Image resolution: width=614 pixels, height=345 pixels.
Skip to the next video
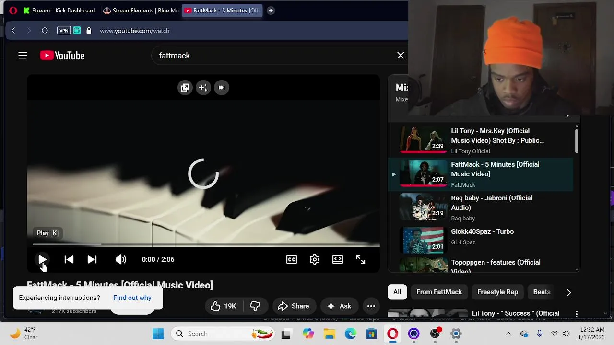[x=92, y=259]
